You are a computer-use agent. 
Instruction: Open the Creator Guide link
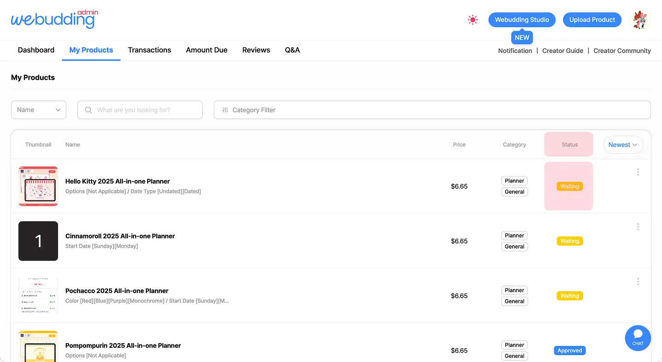tap(563, 51)
